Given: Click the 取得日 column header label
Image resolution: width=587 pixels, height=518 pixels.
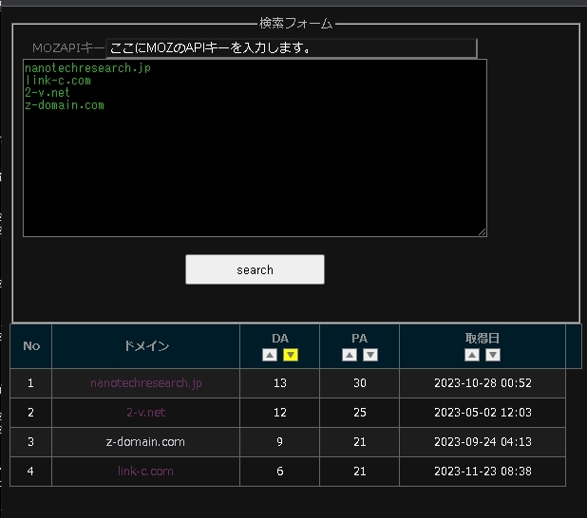Looking at the screenshot, I should [x=483, y=339].
